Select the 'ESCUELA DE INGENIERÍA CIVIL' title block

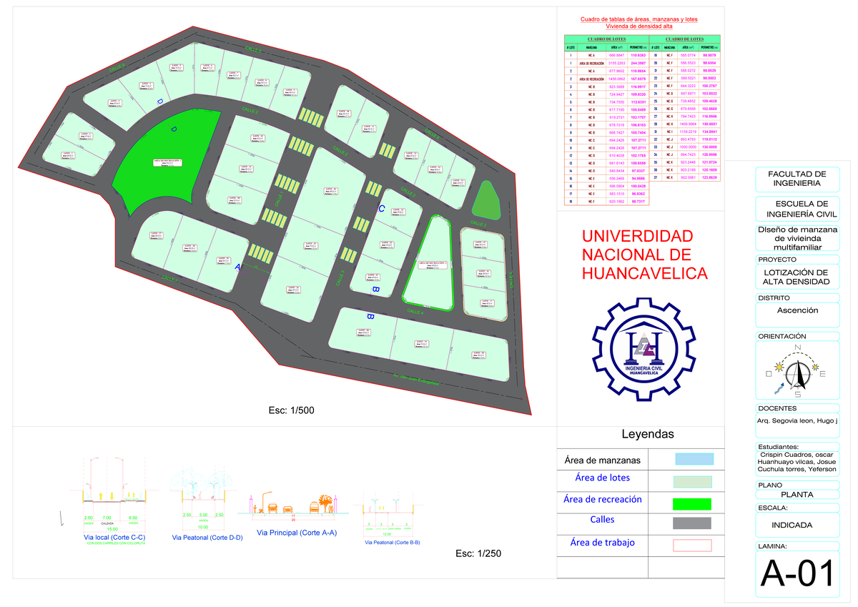pos(797,208)
